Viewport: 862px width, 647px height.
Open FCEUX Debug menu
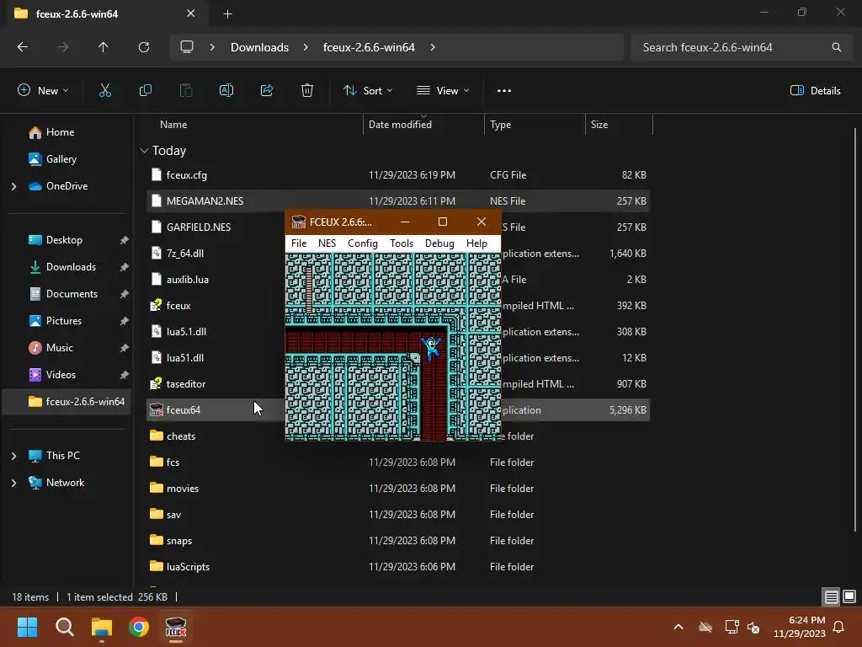pos(439,243)
